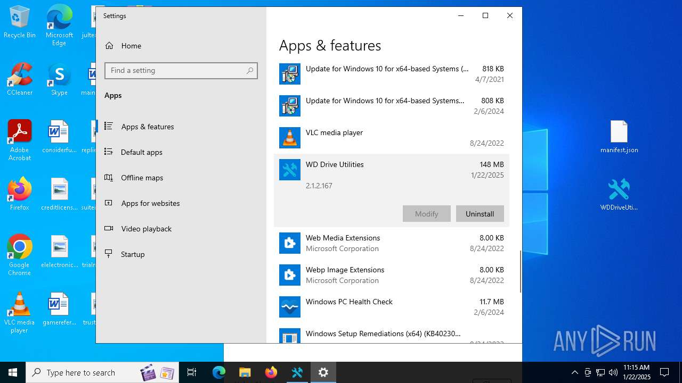Viewport: 682px width, 383px height.
Task: Select VLC media player desktop shortcut
Action: [x=20, y=312]
